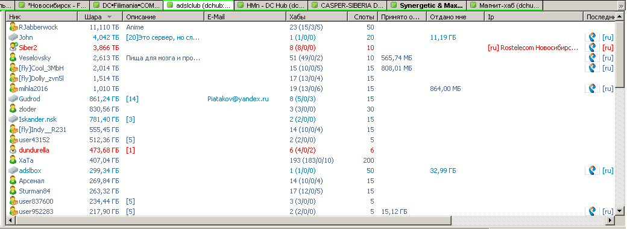Click share size 473,68 ГБ
Screen dimensions: 627x229
pyautogui.click(x=103, y=150)
